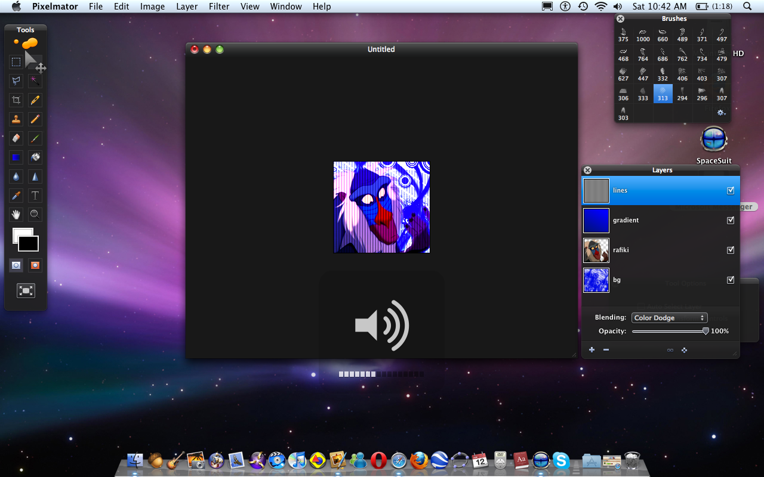Select the Magic Wand tool

(35, 80)
